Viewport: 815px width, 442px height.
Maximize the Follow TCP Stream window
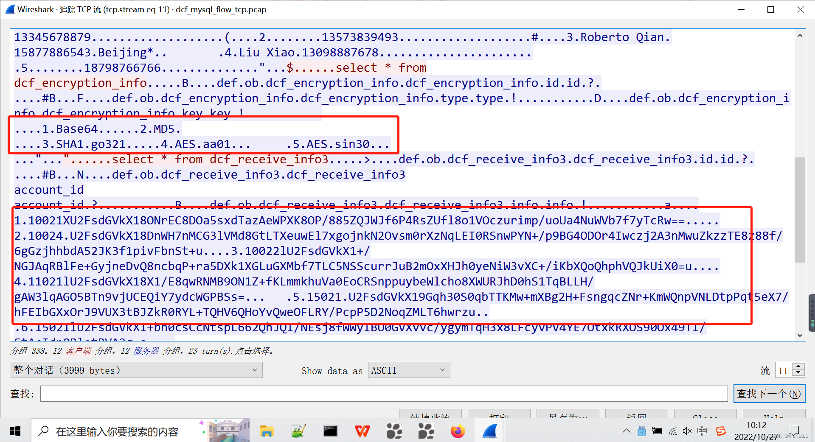[771, 9]
